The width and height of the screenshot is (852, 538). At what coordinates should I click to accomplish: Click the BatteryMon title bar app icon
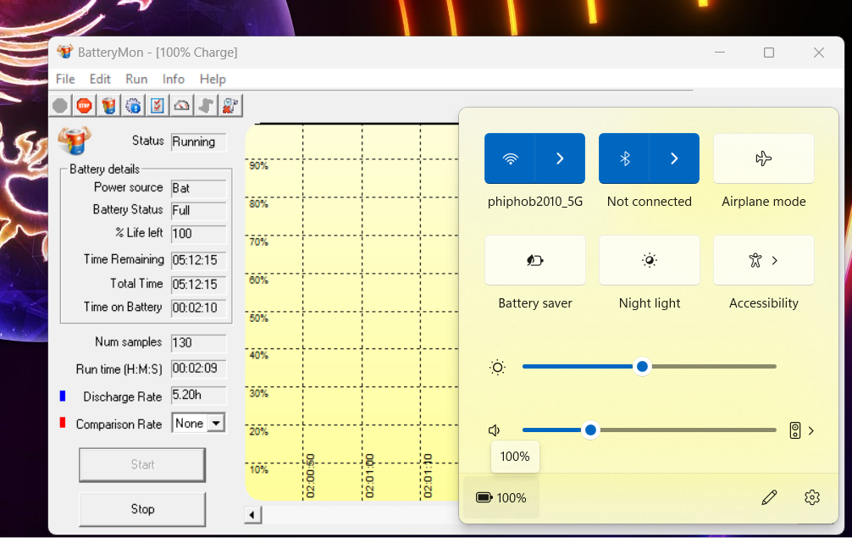64,52
